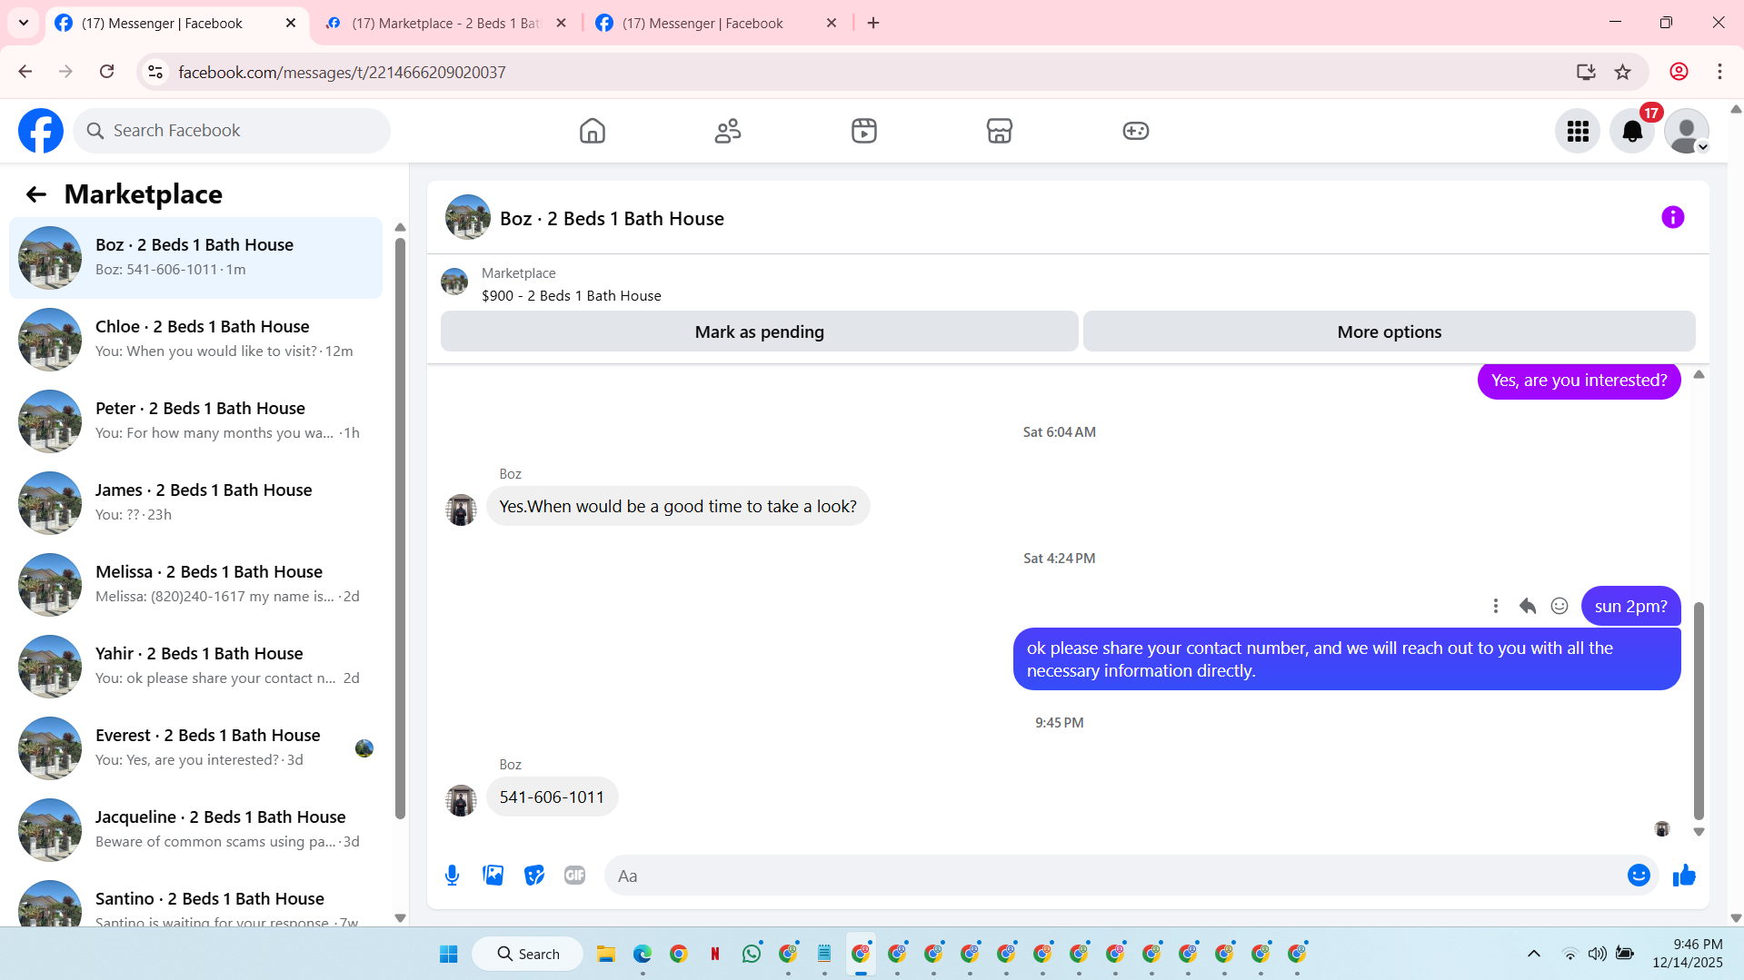
Task: Open Netflix from taskbar
Action: pyautogui.click(x=715, y=954)
